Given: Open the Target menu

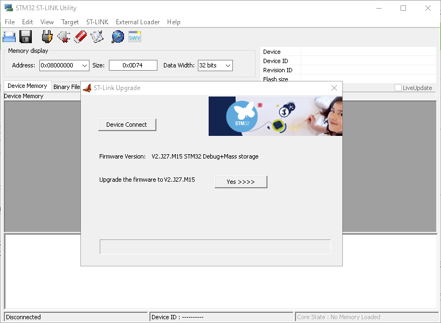Looking at the screenshot, I should point(70,22).
